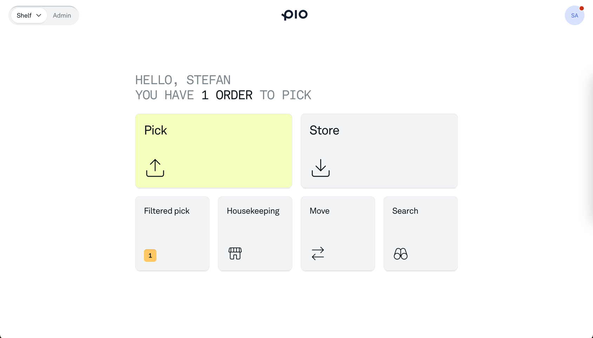The width and height of the screenshot is (593, 338).
Task: Click the upload arrow icon in Pick
Action: (x=155, y=168)
